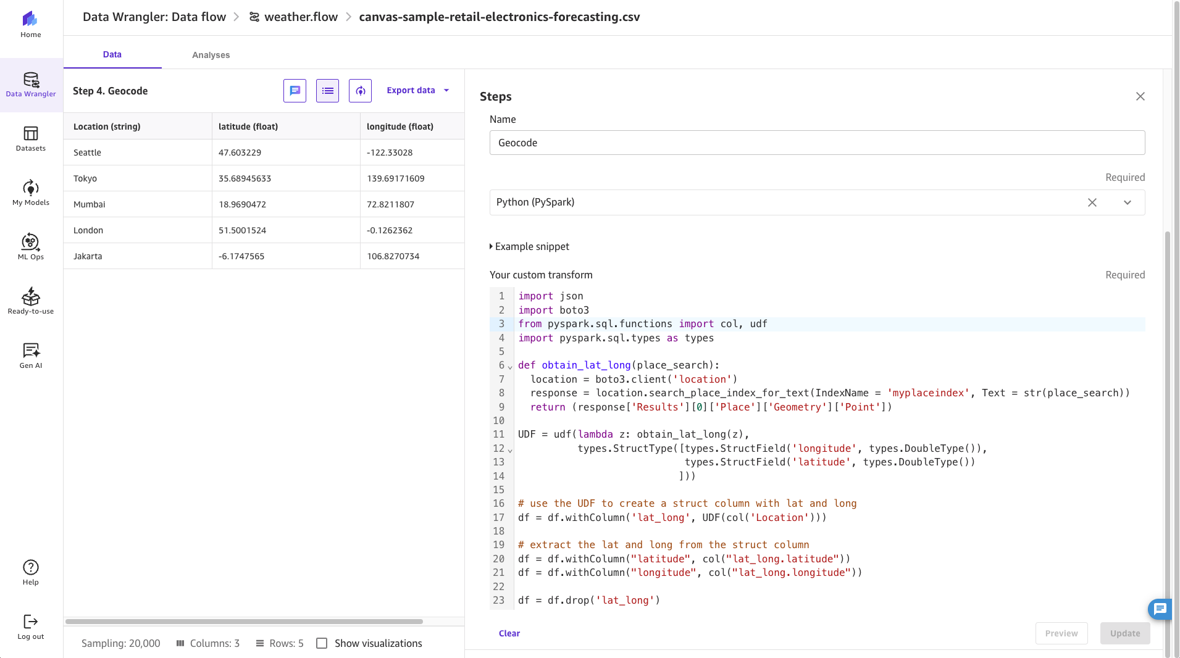
Task: Toggle the steps list icon
Action: click(x=328, y=91)
